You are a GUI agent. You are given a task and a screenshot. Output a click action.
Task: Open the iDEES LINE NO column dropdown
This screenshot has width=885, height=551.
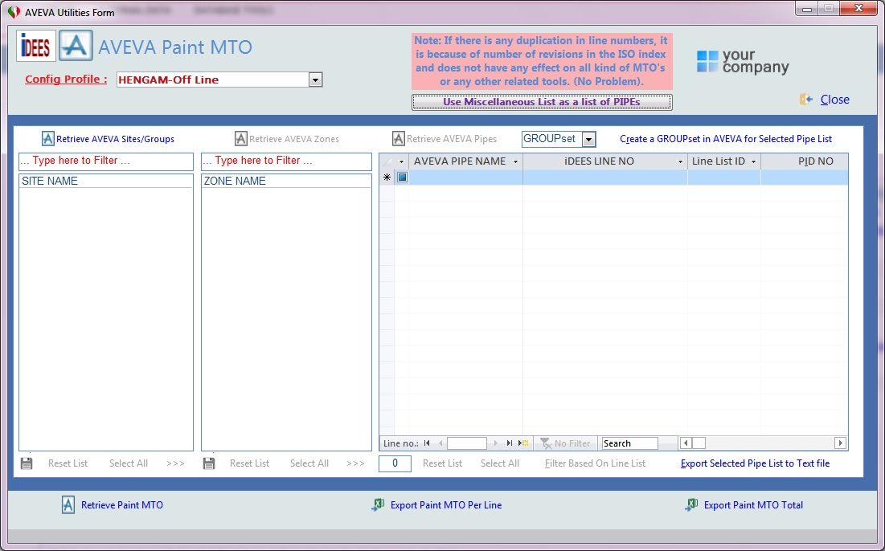(680, 162)
